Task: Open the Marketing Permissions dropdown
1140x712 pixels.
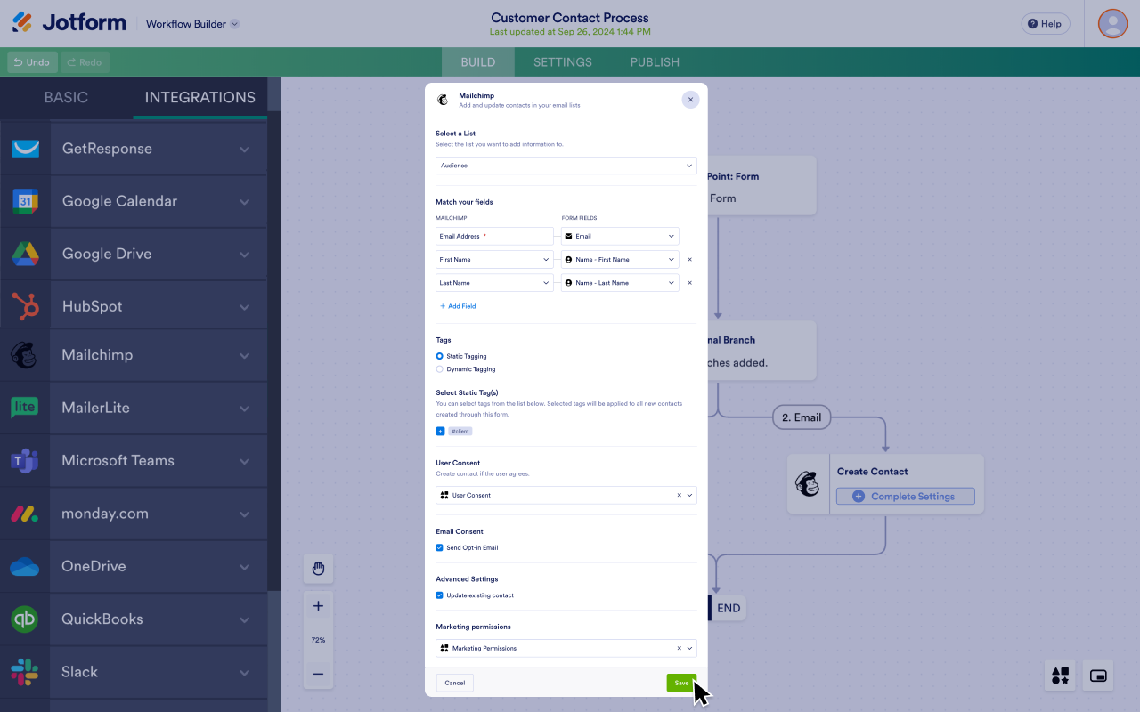Action: click(x=566, y=648)
